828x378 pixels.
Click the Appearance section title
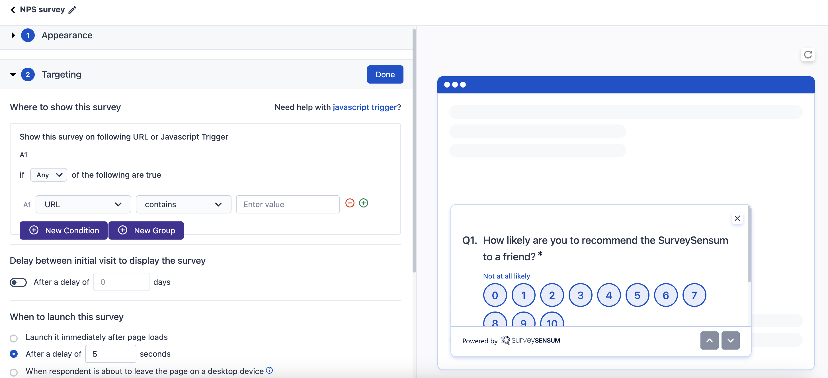click(67, 35)
